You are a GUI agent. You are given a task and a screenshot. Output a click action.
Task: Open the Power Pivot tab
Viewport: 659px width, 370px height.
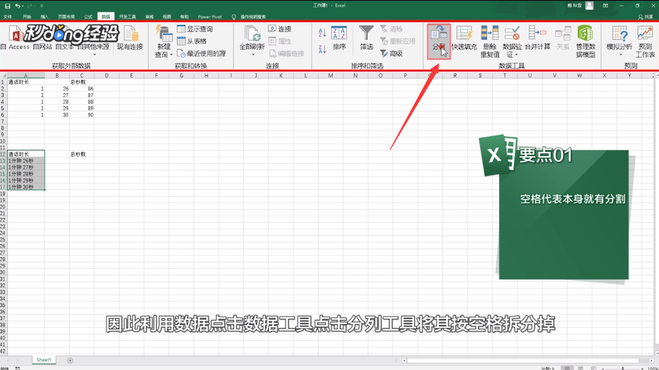point(209,17)
